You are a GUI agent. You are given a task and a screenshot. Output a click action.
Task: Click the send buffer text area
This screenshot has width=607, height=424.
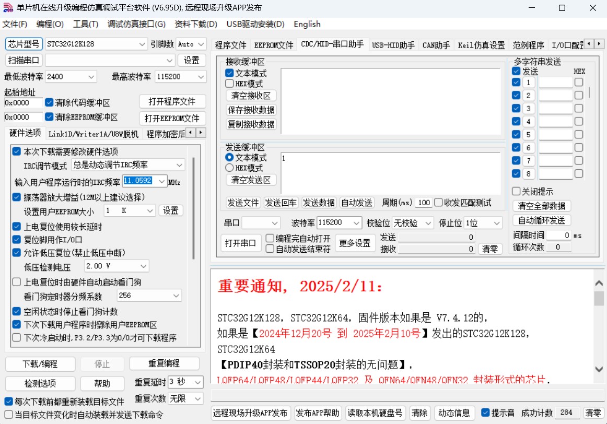point(390,173)
